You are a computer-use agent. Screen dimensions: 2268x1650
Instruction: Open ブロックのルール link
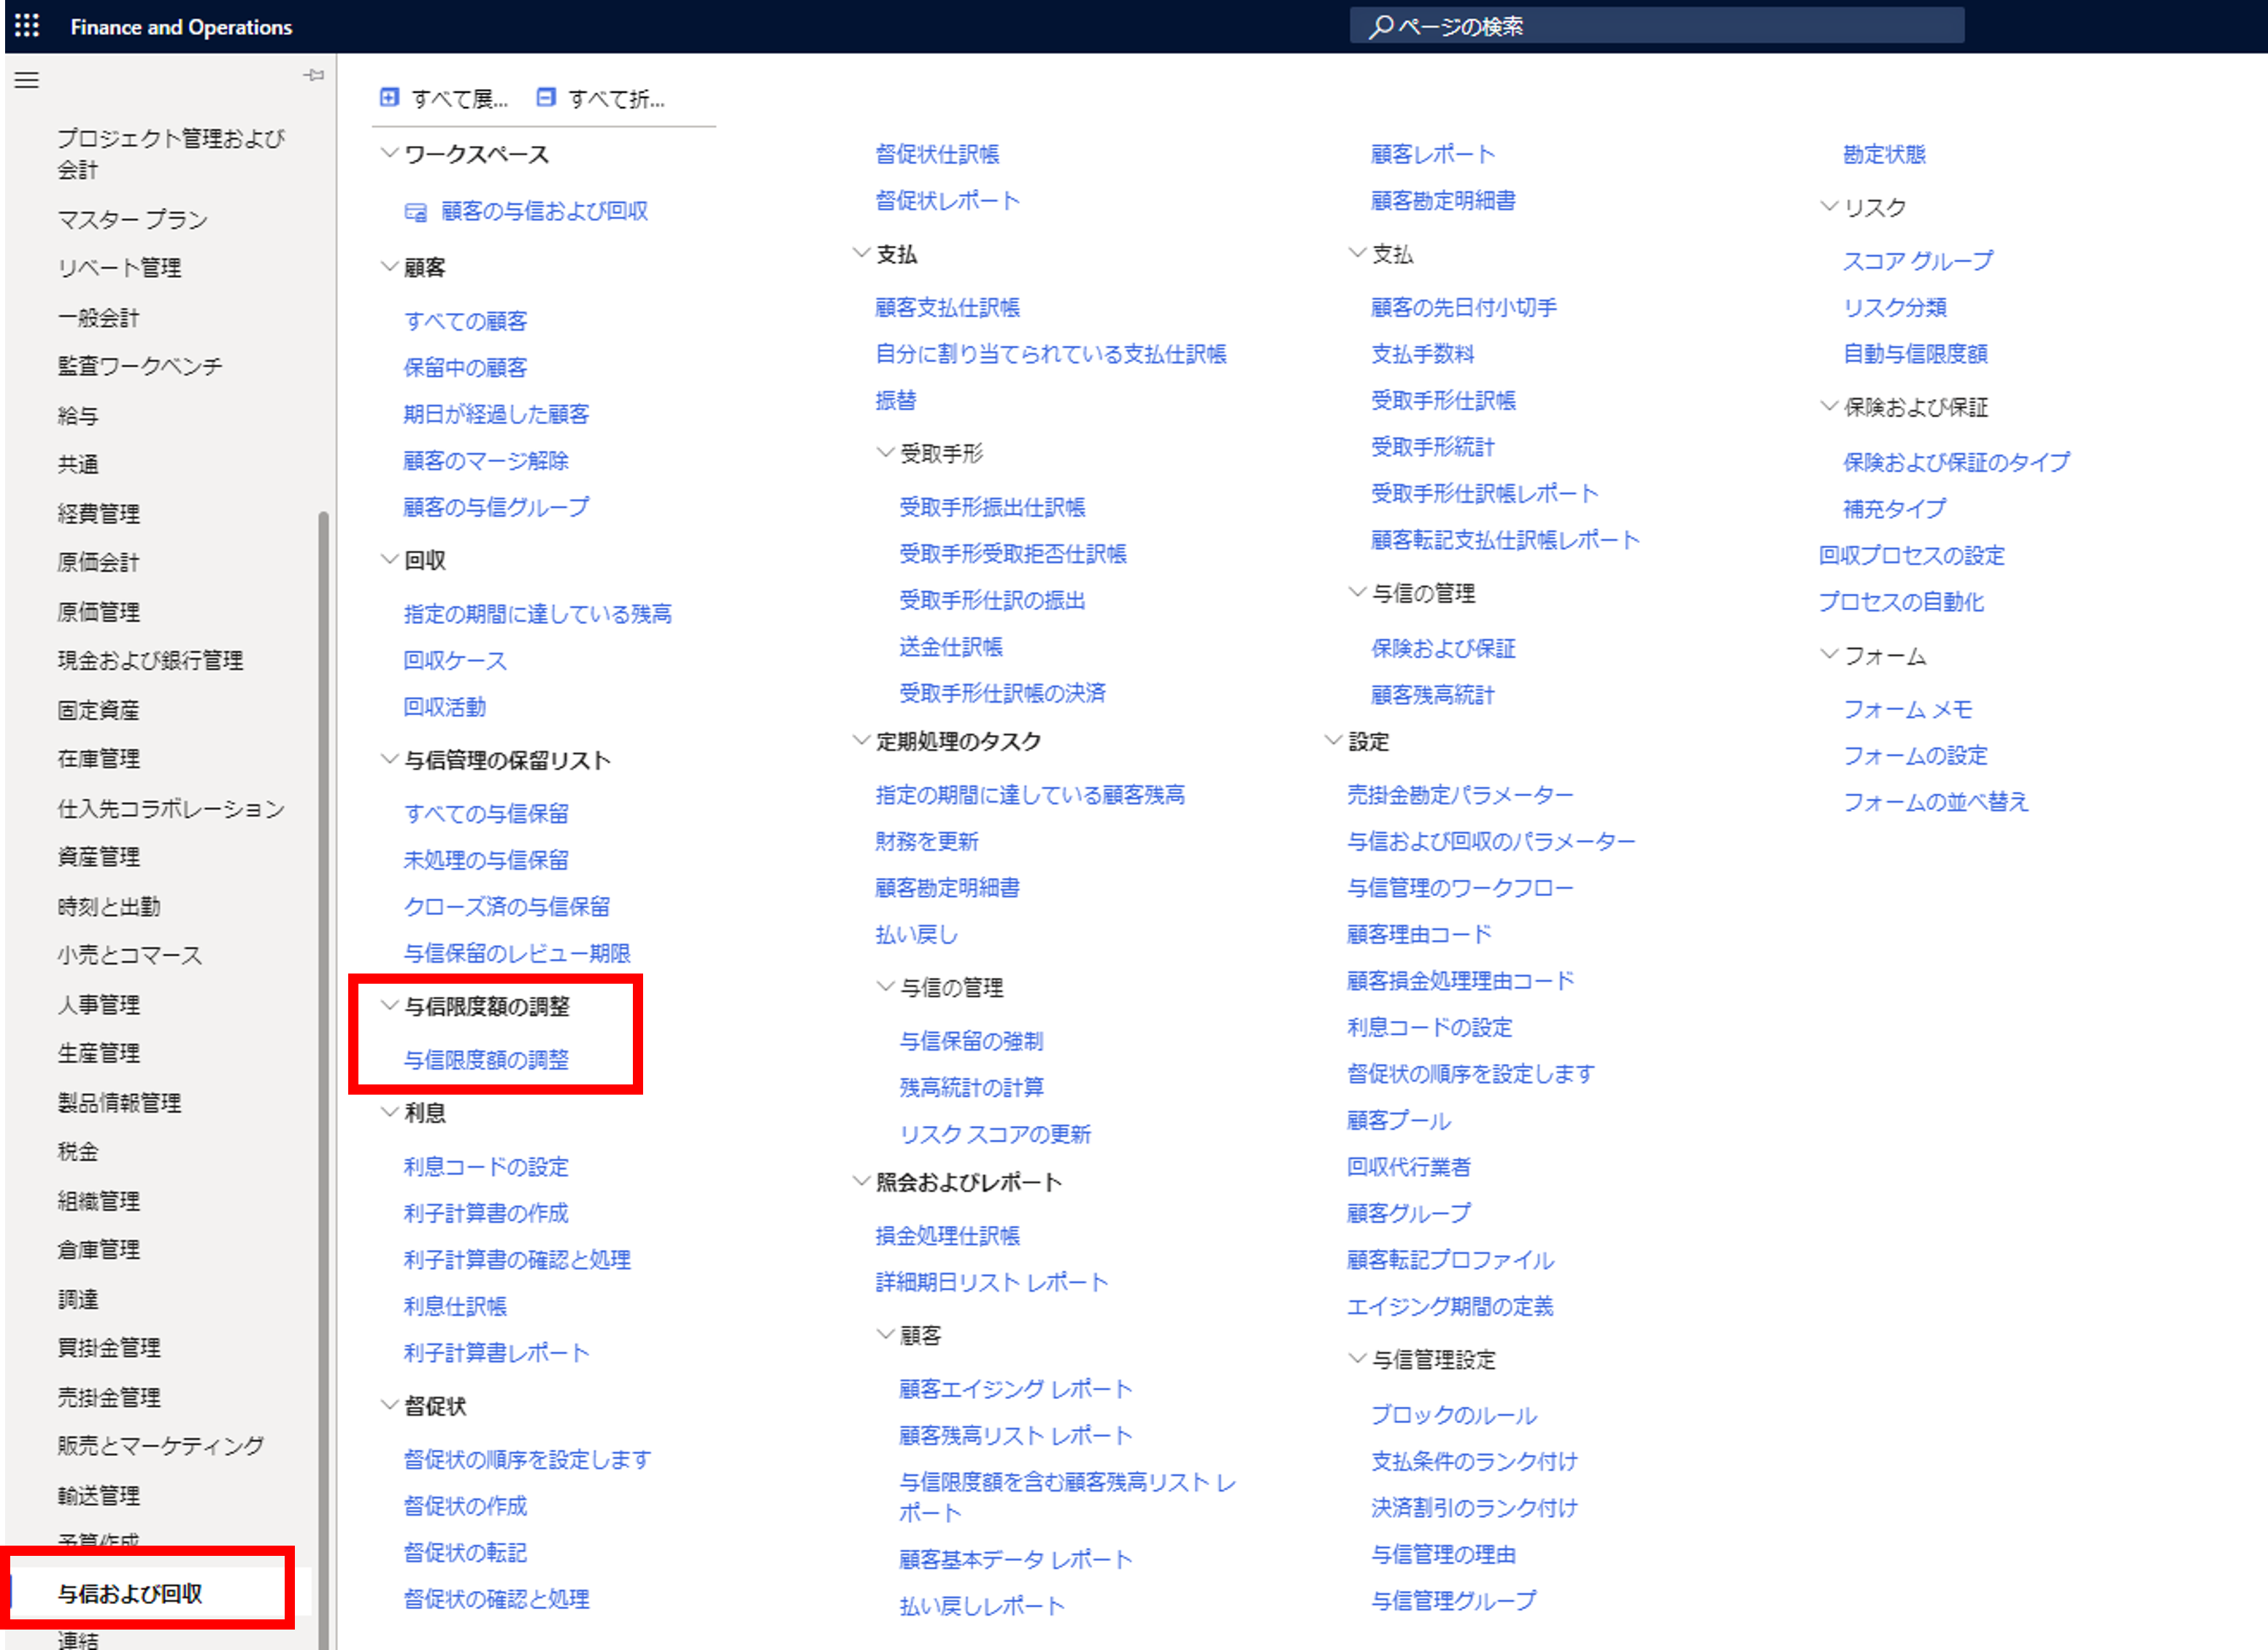[x=1454, y=1415]
